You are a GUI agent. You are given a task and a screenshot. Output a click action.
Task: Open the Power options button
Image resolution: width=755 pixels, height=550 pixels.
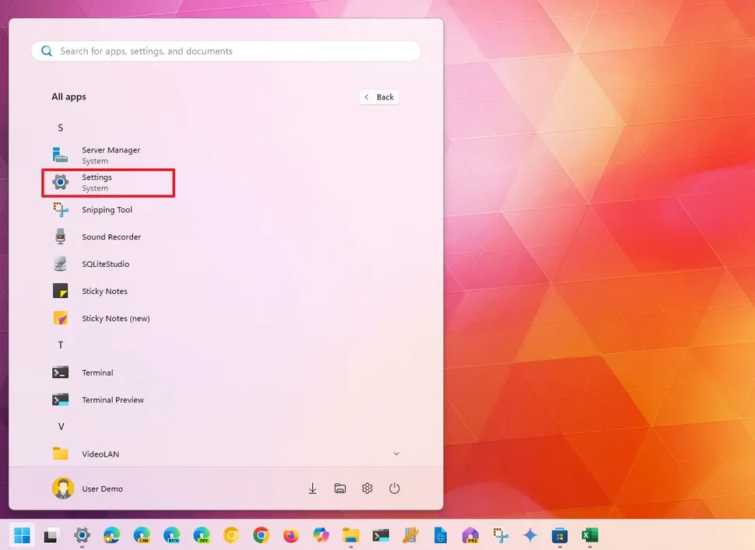pos(394,489)
